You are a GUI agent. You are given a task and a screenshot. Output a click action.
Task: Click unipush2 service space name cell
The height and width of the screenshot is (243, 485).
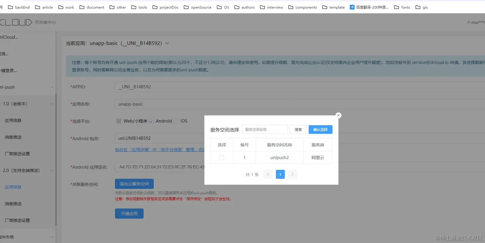279,158
